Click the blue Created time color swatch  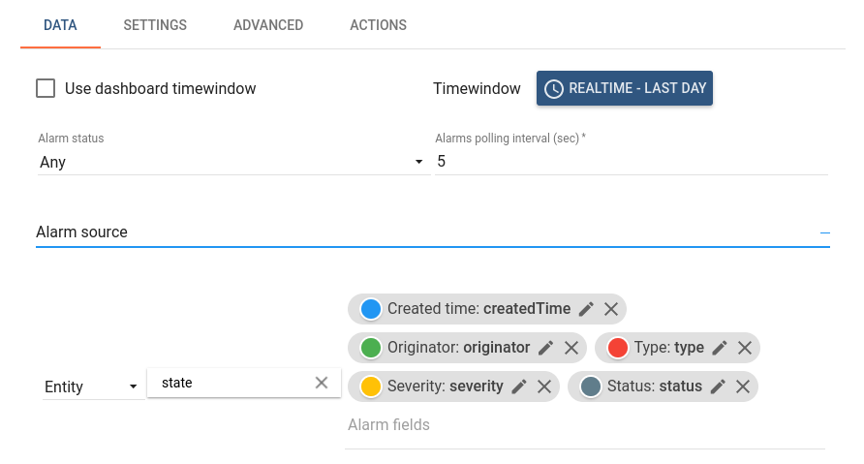370,309
